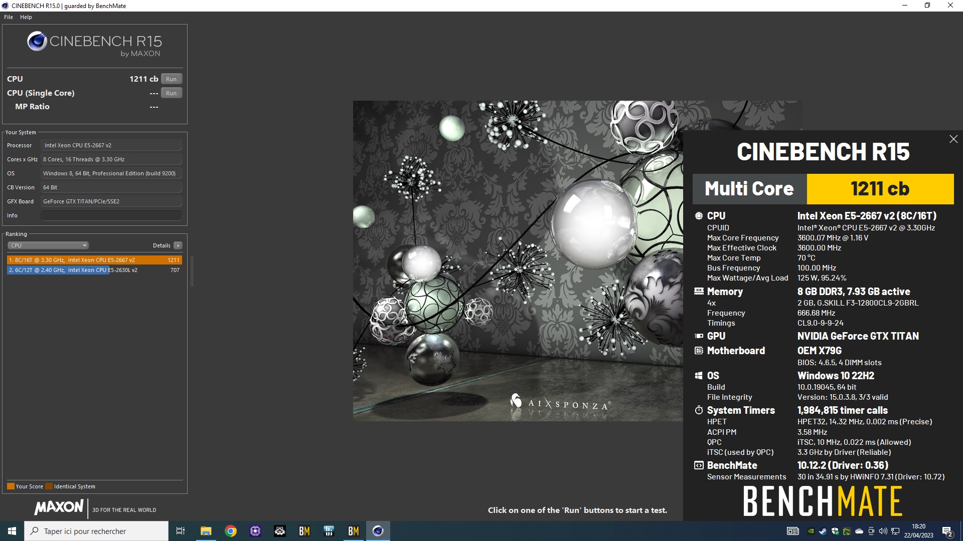Click the taskbar search box
The image size is (963, 541).
coord(96,531)
